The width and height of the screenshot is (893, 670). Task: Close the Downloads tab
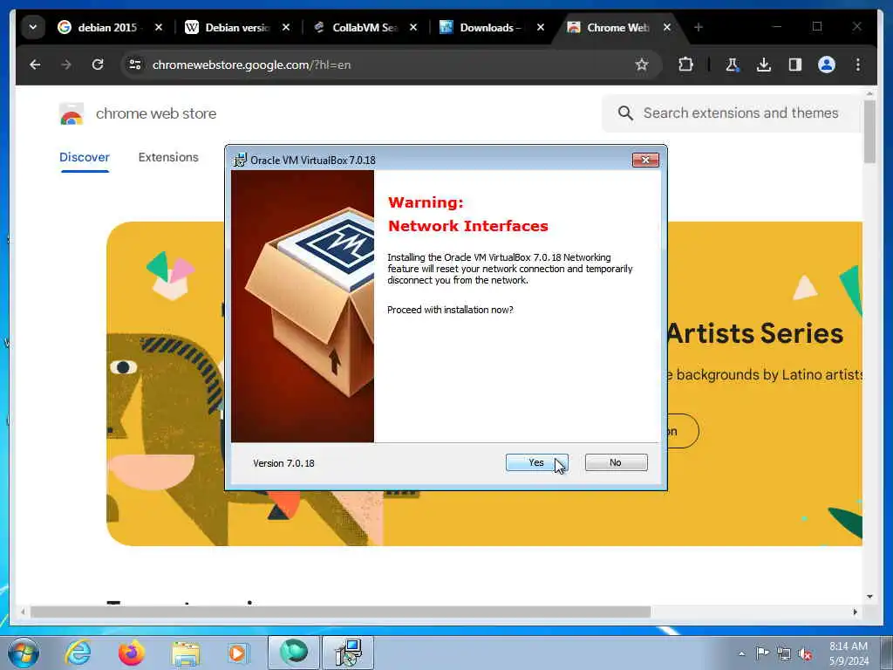[541, 27]
